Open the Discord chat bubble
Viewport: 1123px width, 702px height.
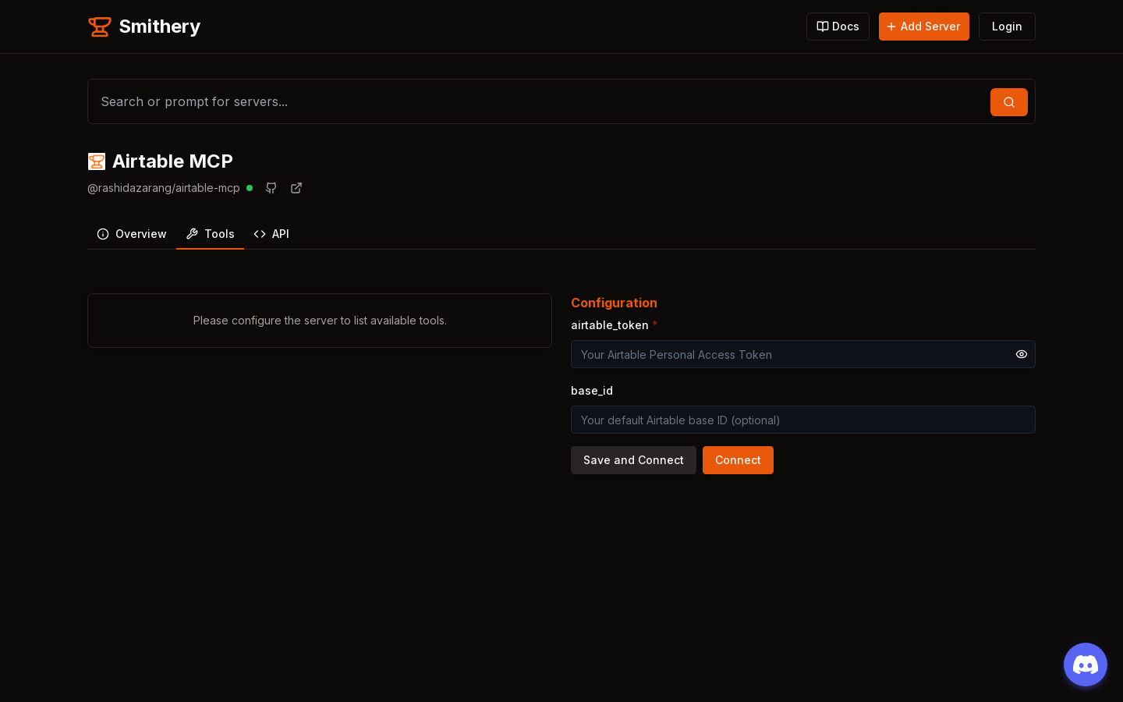[1086, 665]
